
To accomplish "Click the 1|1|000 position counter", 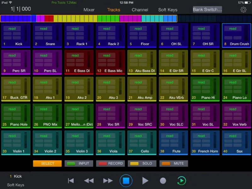I will coord(20,9).
